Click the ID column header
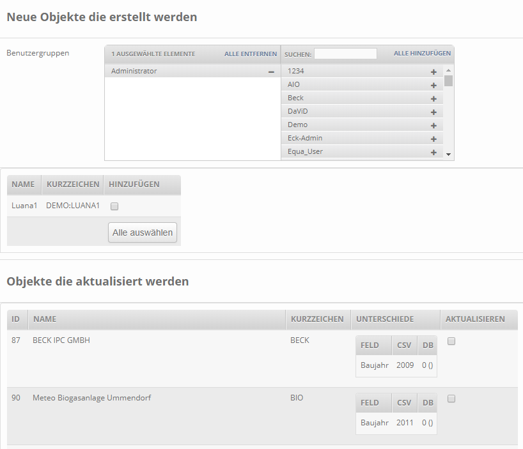The height and width of the screenshot is (449, 523). (x=17, y=319)
